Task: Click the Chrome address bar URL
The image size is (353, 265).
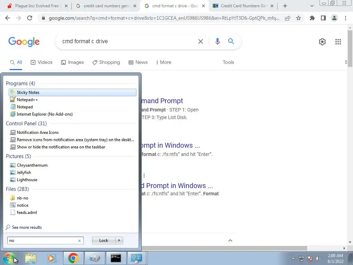Action: [164, 18]
